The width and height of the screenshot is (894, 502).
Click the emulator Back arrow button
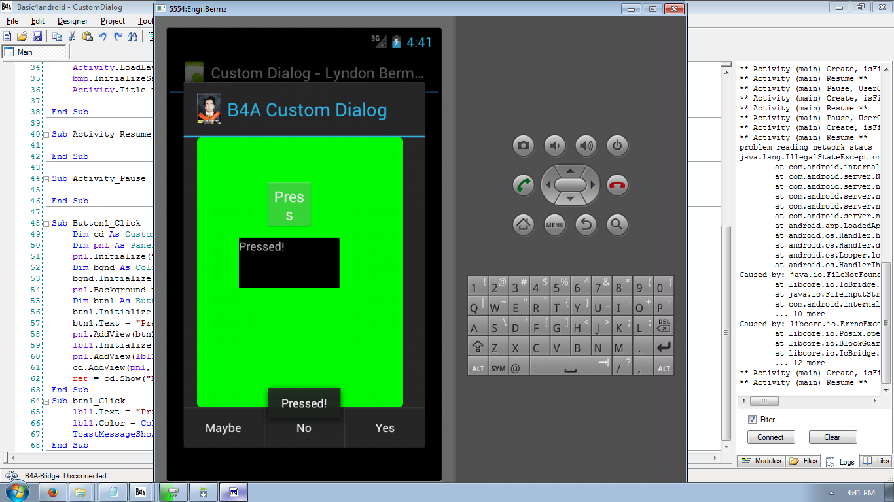point(586,225)
